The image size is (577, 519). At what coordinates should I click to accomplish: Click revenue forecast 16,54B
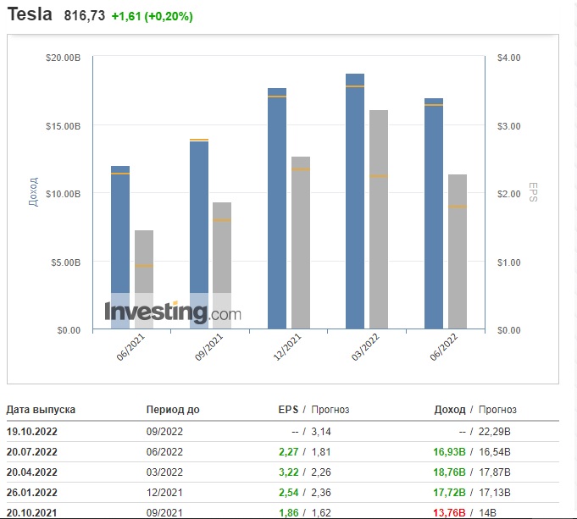495,451
